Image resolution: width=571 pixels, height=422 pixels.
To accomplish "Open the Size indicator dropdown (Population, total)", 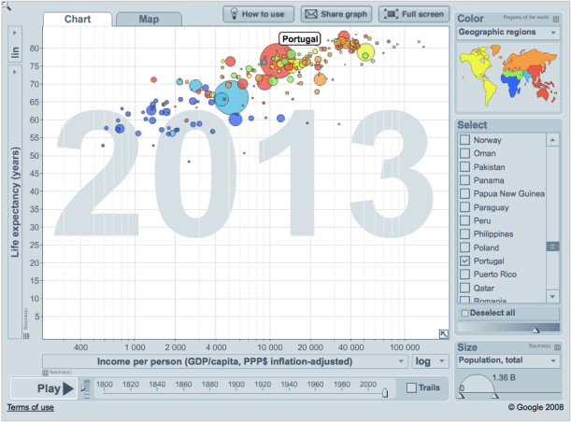I will click(508, 361).
